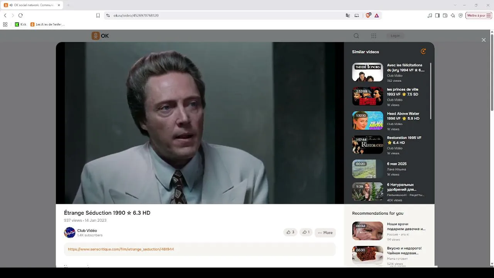Viewport: 494px width, 278px height.
Task: Bookmark this page with the bookmark icon
Action: tap(98, 15)
